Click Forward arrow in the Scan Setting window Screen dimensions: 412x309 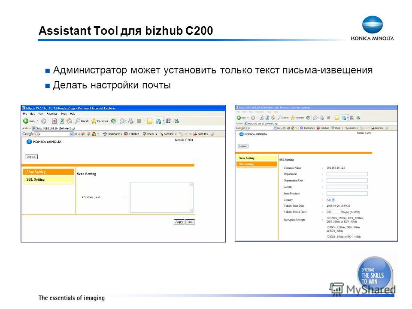pos(44,121)
